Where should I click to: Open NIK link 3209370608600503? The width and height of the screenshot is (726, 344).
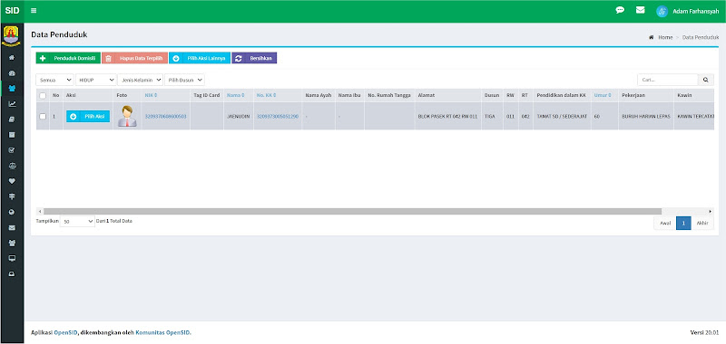click(166, 117)
